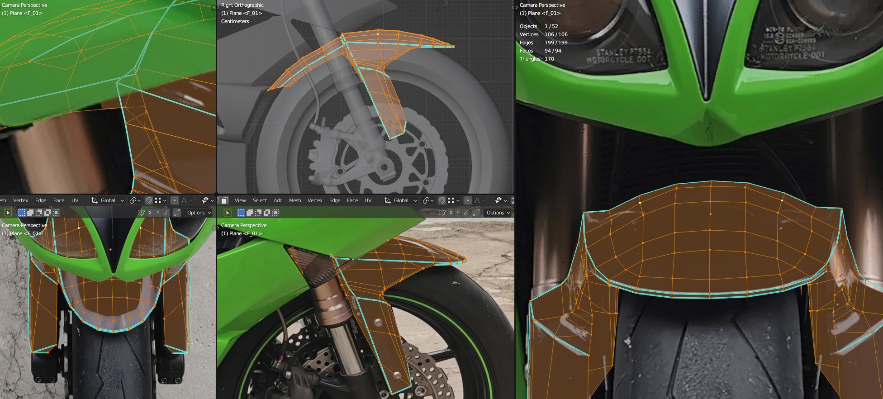Choose the 'Subtract selection' mode in the left header
The height and width of the screenshot is (399, 883).
pos(39,212)
